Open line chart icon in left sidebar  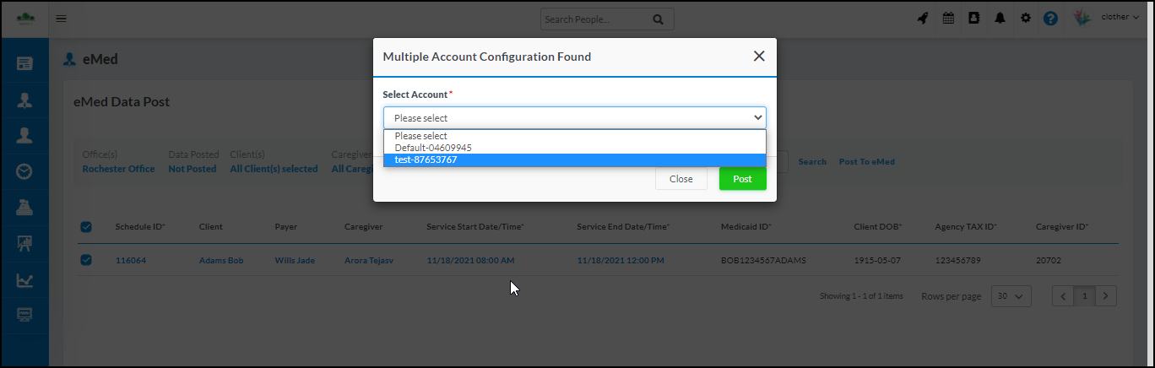coord(24,280)
